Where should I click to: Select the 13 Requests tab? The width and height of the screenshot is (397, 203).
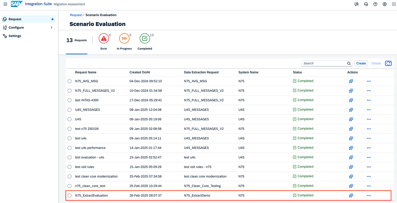pos(77,40)
